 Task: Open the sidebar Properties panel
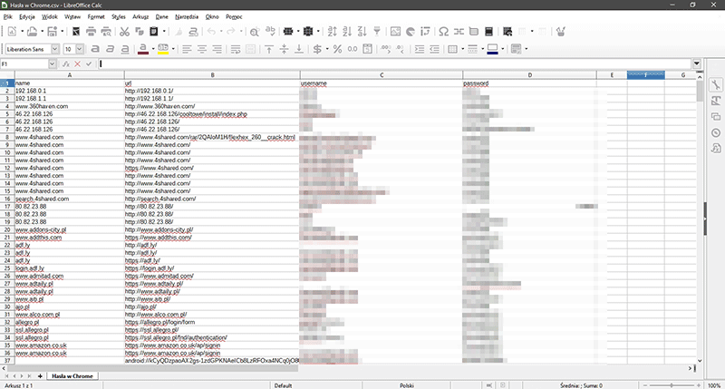pyautogui.click(x=716, y=84)
